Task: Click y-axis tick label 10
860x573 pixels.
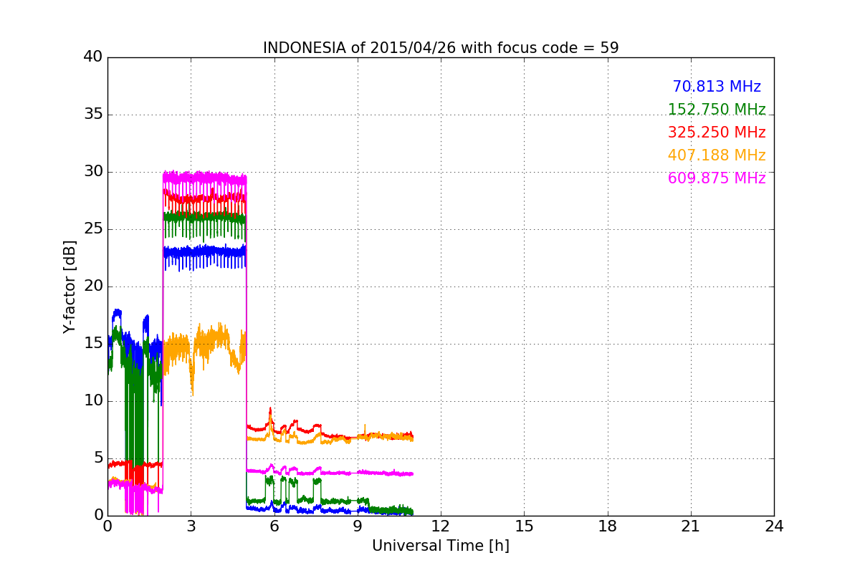Action: click(x=93, y=401)
